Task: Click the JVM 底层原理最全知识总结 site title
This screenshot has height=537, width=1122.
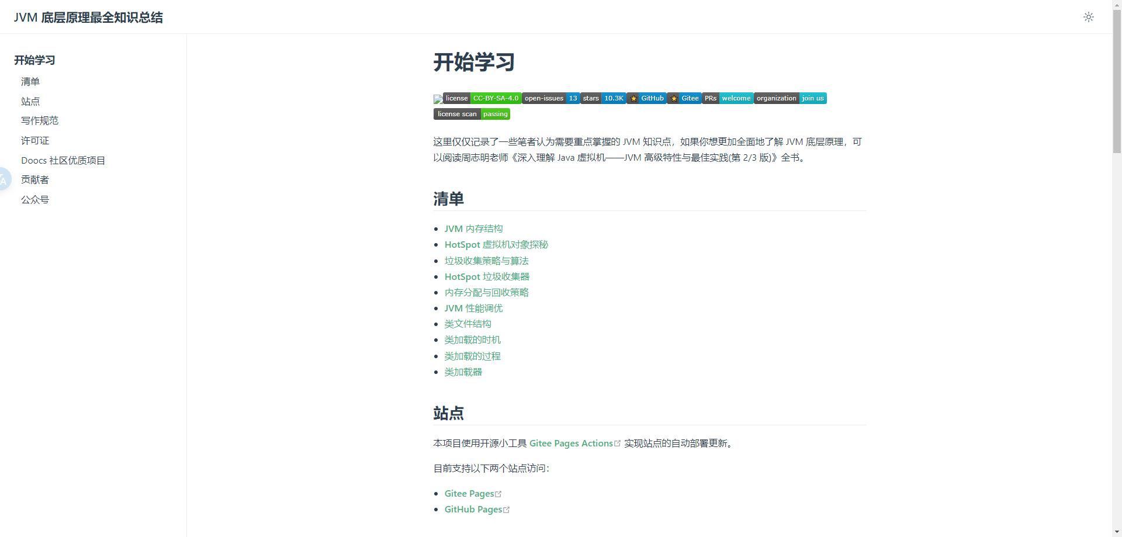Action: pyautogui.click(x=88, y=18)
